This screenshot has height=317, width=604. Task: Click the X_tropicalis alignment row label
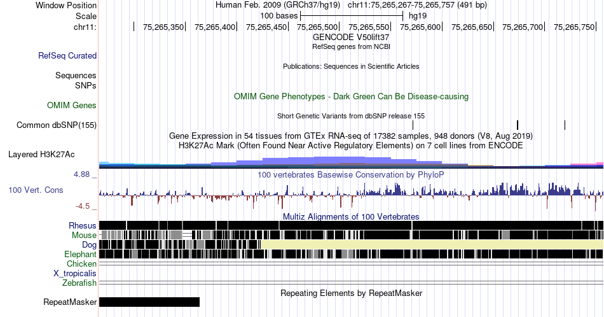75,274
